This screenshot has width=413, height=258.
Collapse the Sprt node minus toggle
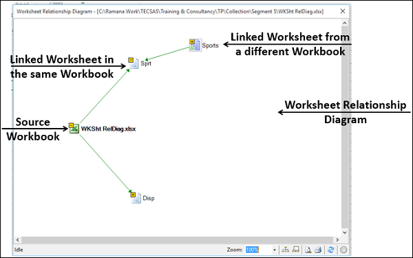click(x=131, y=61)
